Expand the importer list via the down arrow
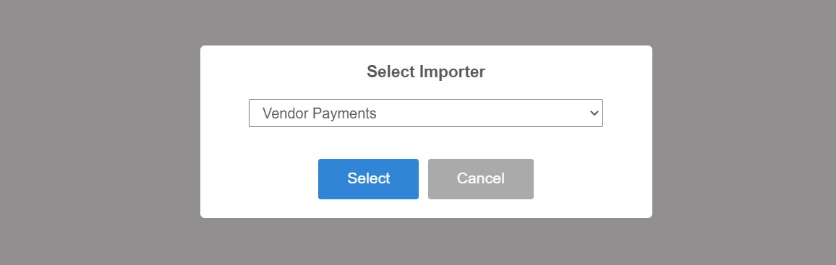The width and height of the screenshot is (836, 265). pyautogui.click(x=594, y=113)
